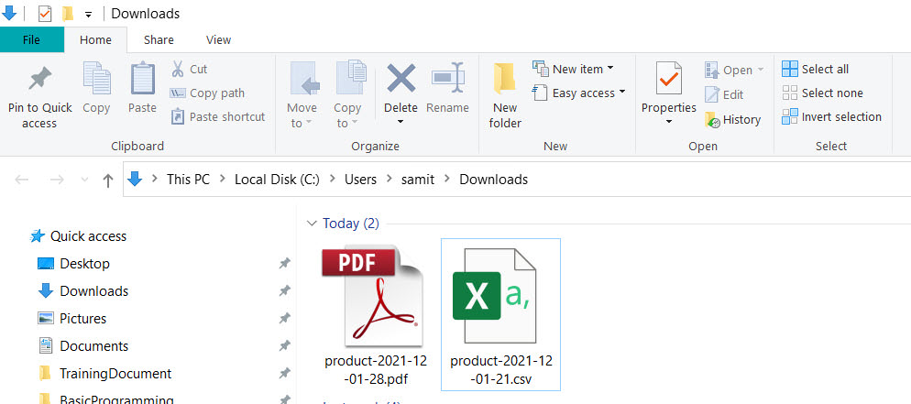
Task: Select the product-2021-12-01-28.pdf file
Action: point(376,314)
